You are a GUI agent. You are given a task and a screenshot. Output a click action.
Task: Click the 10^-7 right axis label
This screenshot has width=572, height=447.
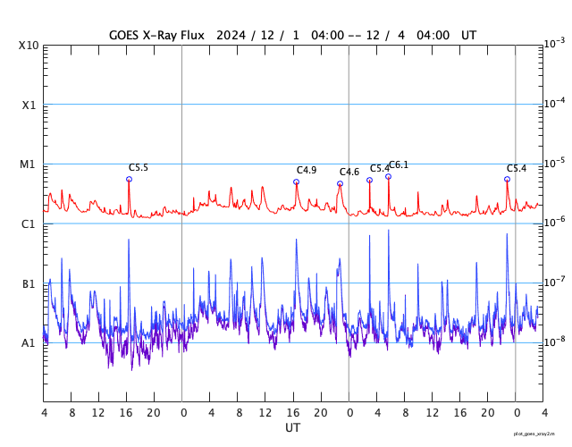point(554,281)
